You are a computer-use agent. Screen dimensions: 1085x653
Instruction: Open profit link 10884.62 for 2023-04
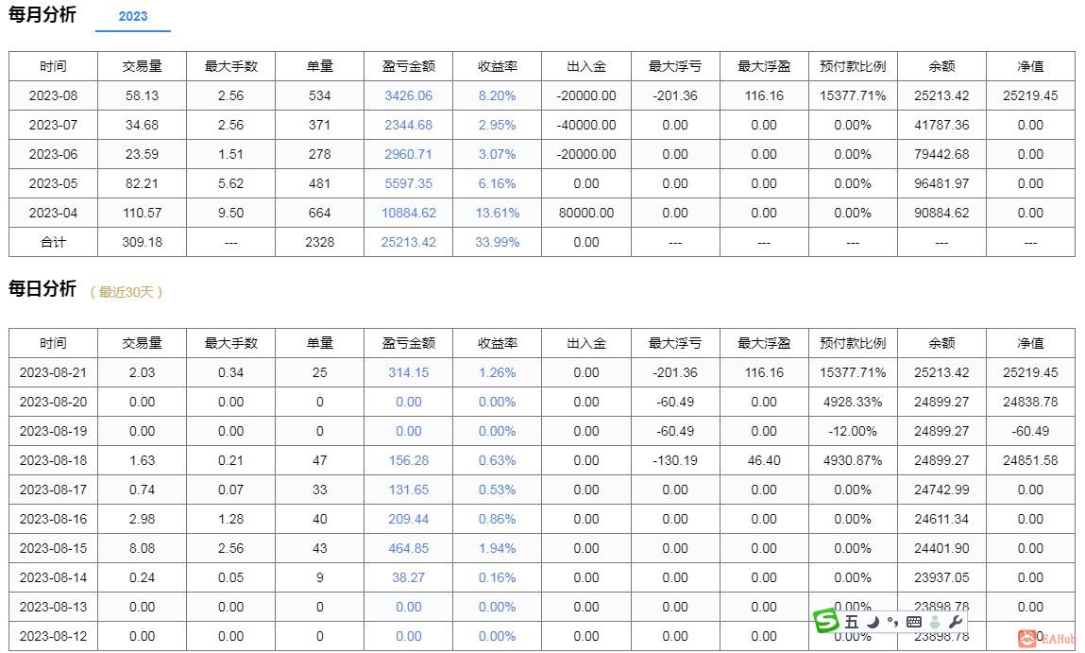tap(408, 213)
